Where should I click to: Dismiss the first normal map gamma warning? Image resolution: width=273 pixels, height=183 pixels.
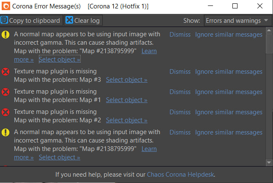click(180, 35)
